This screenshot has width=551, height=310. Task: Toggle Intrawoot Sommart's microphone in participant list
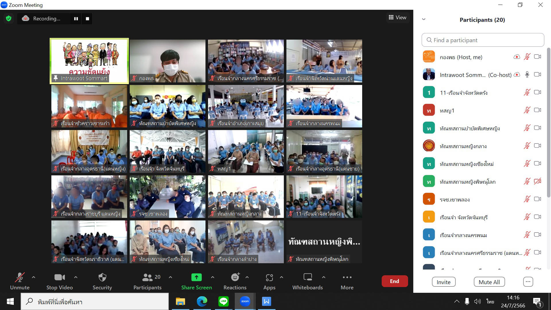click(x=527, y=75)
